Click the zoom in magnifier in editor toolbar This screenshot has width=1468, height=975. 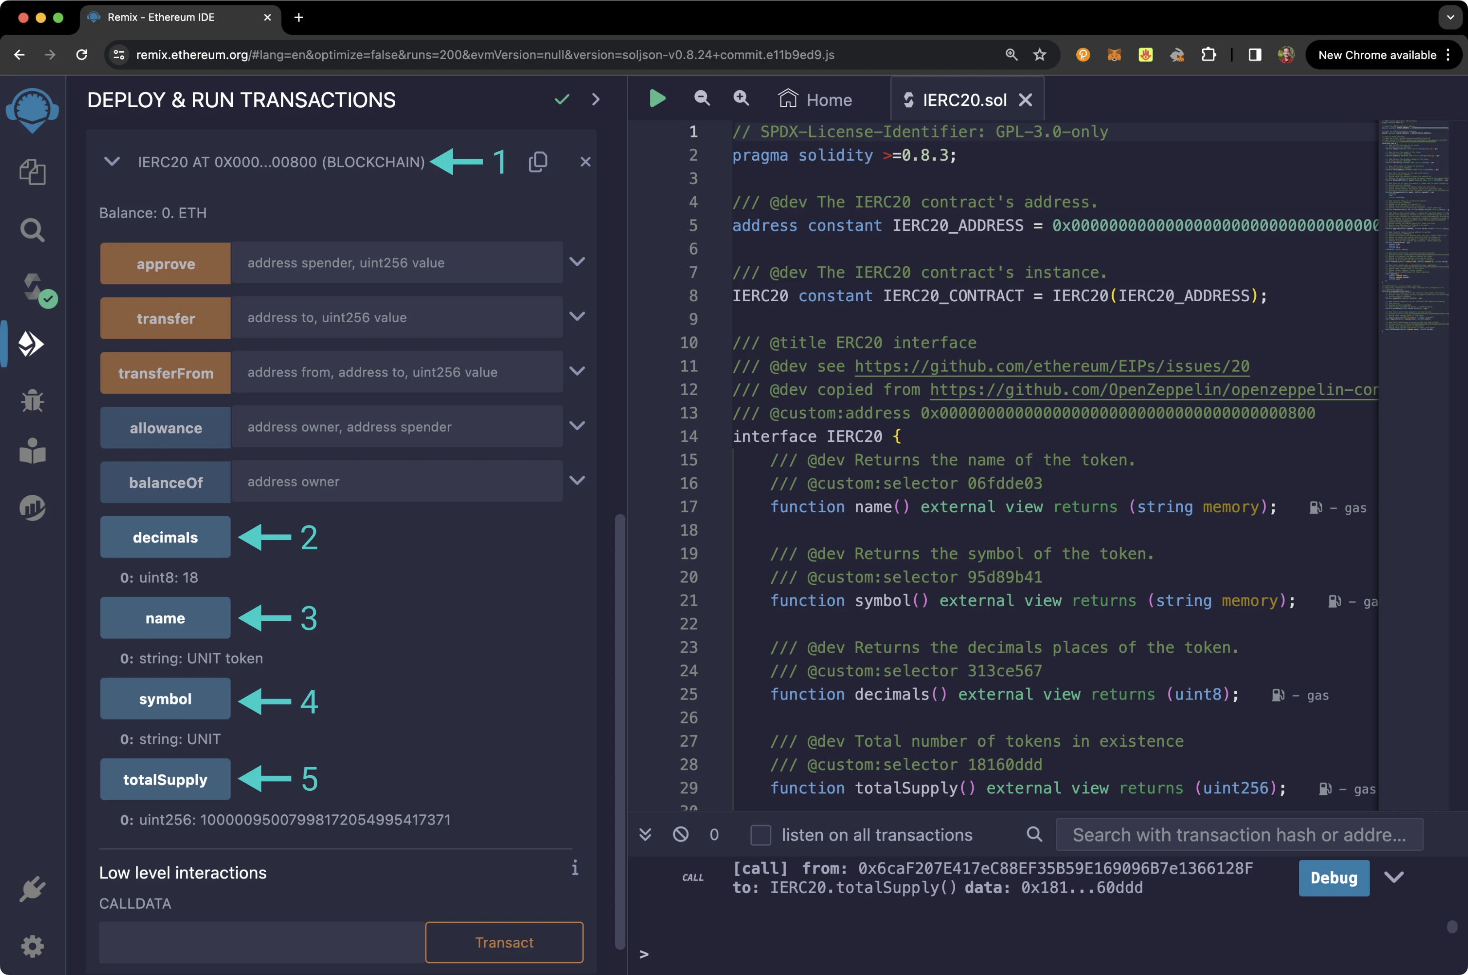coord(741,97)
